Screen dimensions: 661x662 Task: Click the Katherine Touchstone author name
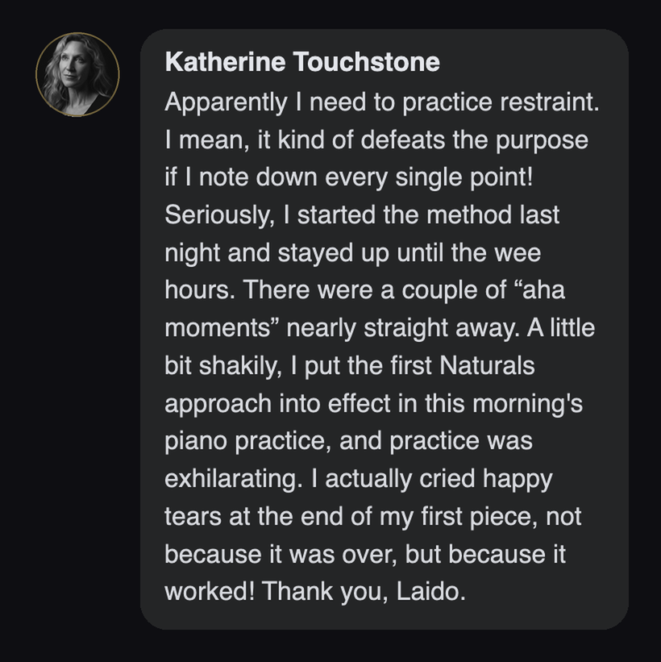[x=302, y=62]
